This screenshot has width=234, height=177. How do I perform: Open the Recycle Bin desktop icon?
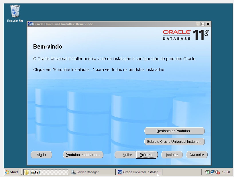click(15, 14)
